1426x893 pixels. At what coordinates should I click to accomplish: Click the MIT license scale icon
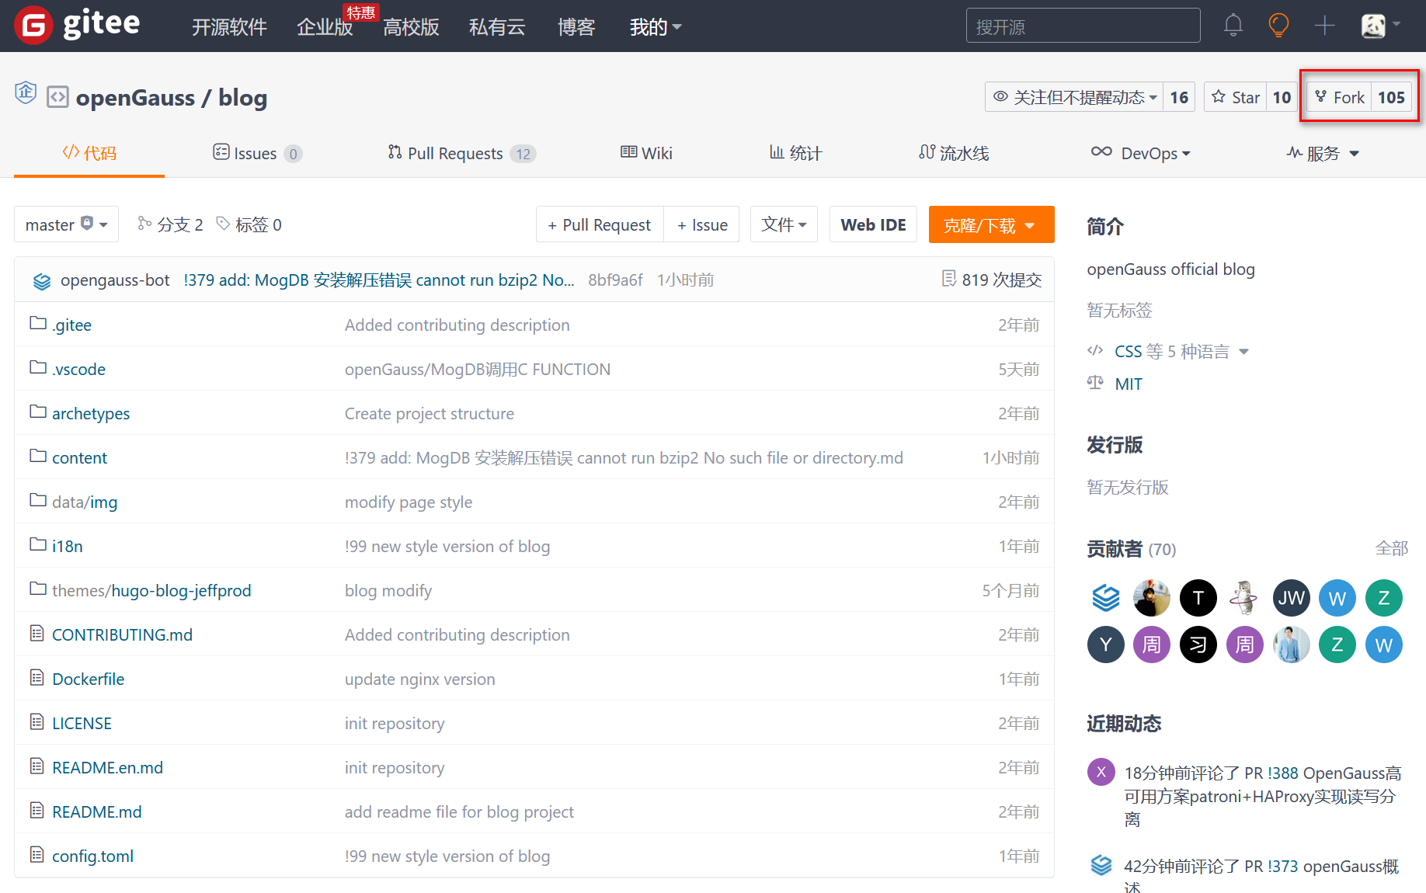(1095, 383)
